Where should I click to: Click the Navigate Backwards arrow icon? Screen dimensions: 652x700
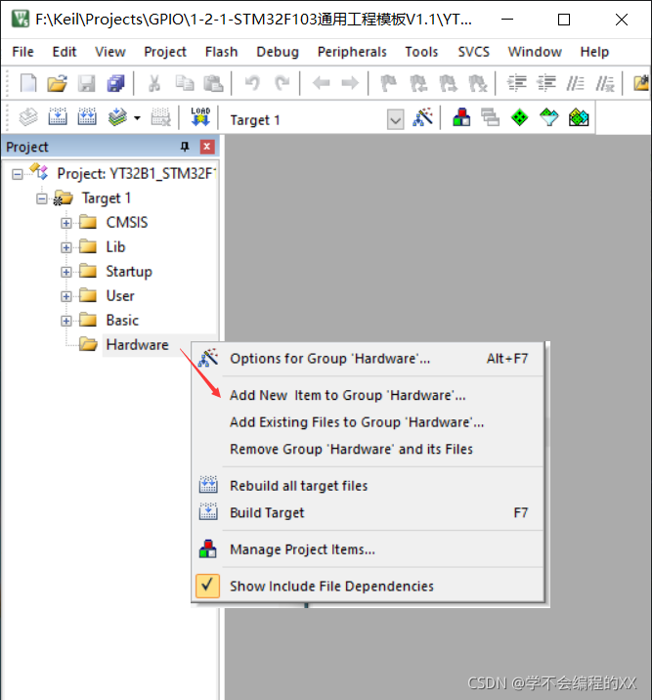click(x=321, y=83)
